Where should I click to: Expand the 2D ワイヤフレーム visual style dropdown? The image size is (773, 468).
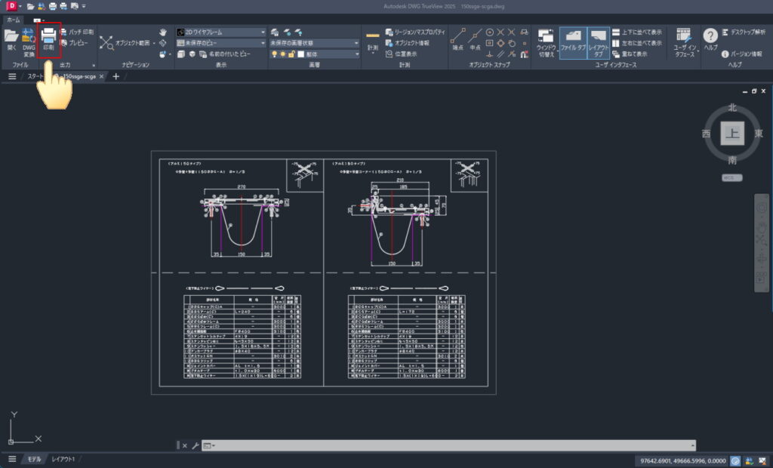pyautogui.click(x=263, y=32)
